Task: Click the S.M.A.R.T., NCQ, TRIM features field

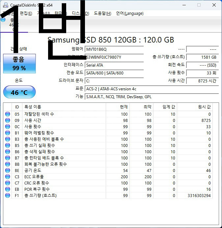Action: click(152, 97)
